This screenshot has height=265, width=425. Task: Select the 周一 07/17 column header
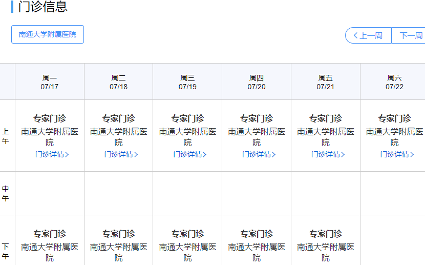[50, 82]
